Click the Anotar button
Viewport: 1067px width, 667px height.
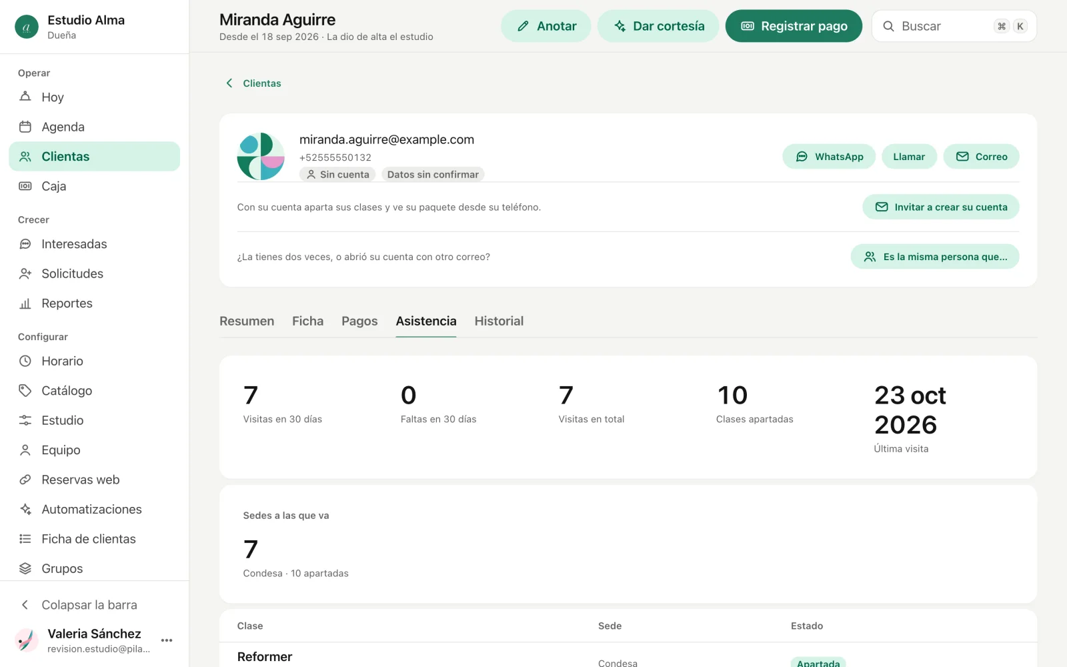click(546, 26)
